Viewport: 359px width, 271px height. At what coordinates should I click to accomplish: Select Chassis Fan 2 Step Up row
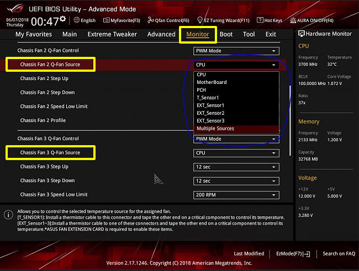coord(44,78)
